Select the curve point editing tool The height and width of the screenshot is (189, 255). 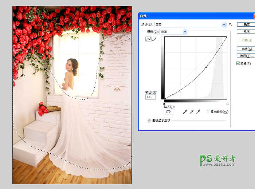click(x=148, y=39)
